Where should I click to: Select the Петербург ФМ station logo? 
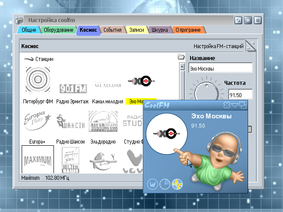point(38,79)
